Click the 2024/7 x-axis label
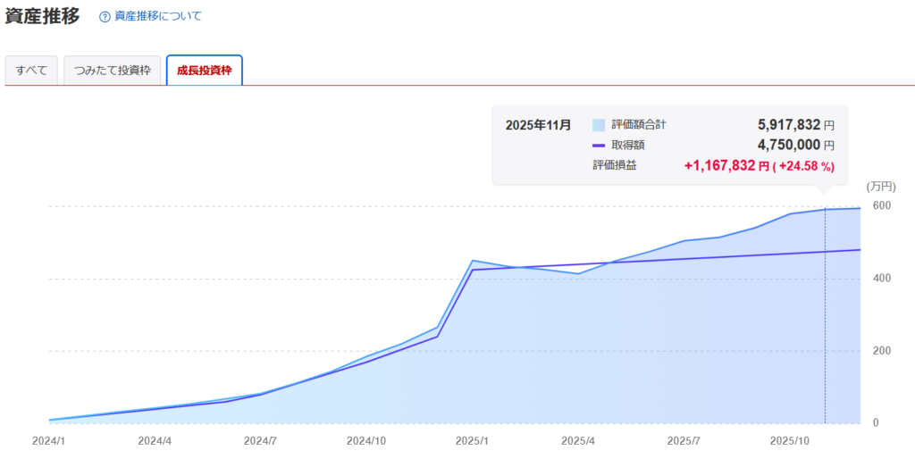This screenshot has height=459, width=915. point(259,441)
